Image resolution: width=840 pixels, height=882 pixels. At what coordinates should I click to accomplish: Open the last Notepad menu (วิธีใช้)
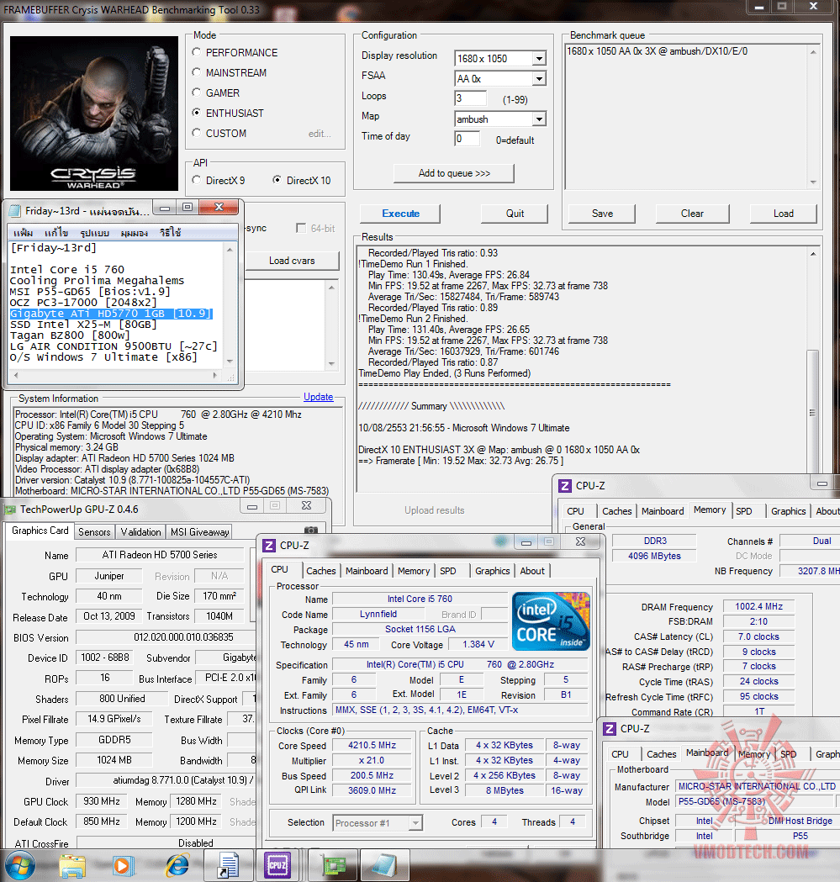(170, 233)
